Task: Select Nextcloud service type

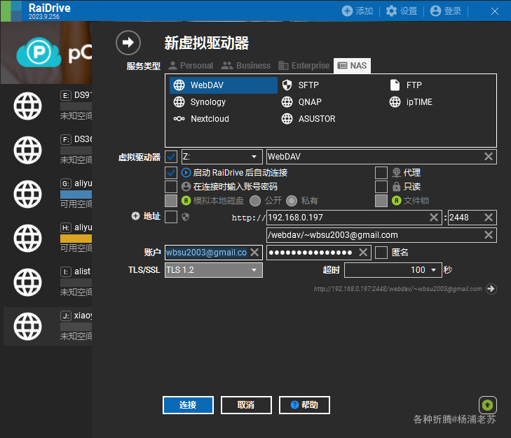Action: click(x=201, y=119)
